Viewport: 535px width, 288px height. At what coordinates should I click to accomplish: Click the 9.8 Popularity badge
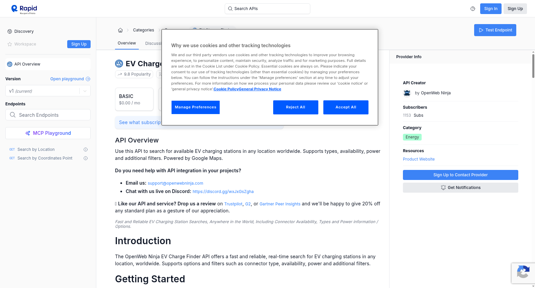[x=134, y=74]
